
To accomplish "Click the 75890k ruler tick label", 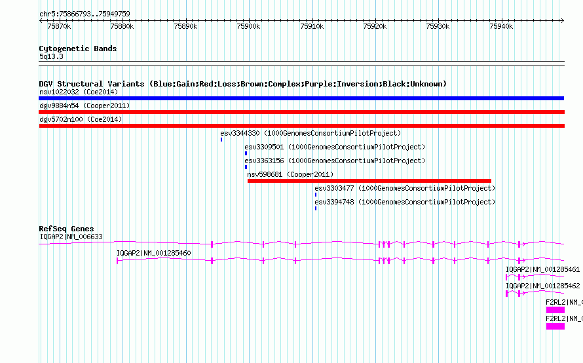I will 185,26.
